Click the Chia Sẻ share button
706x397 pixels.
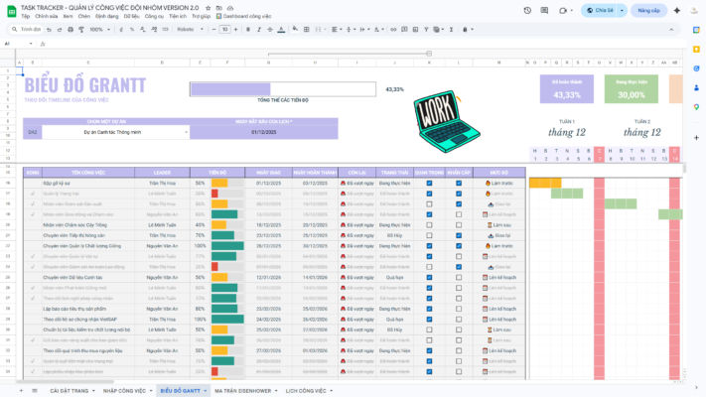[600, 10]
